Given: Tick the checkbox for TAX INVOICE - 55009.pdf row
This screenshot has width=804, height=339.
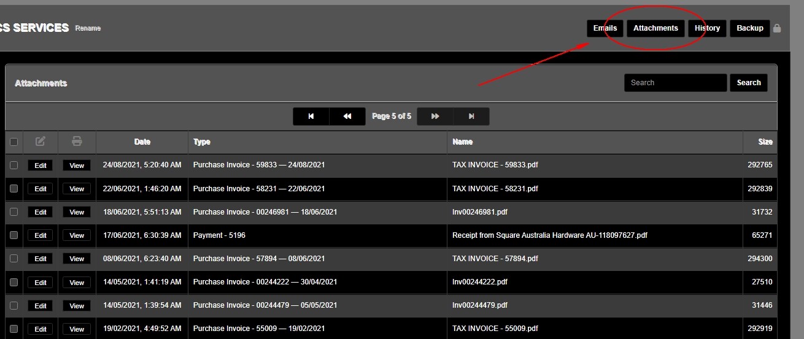Looking at the screenshot, I should pyautogui.click(x=14, y=329).
